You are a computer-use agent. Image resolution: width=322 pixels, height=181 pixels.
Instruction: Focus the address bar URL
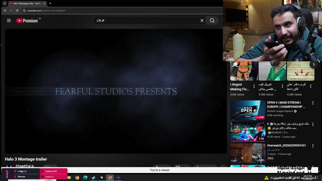46,11
